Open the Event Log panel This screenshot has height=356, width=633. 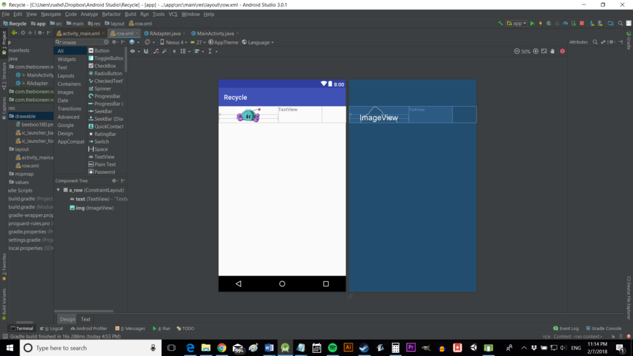565,329
